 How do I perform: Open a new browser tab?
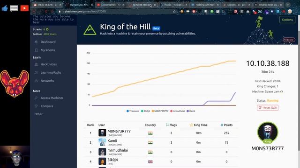click(288, 5)
